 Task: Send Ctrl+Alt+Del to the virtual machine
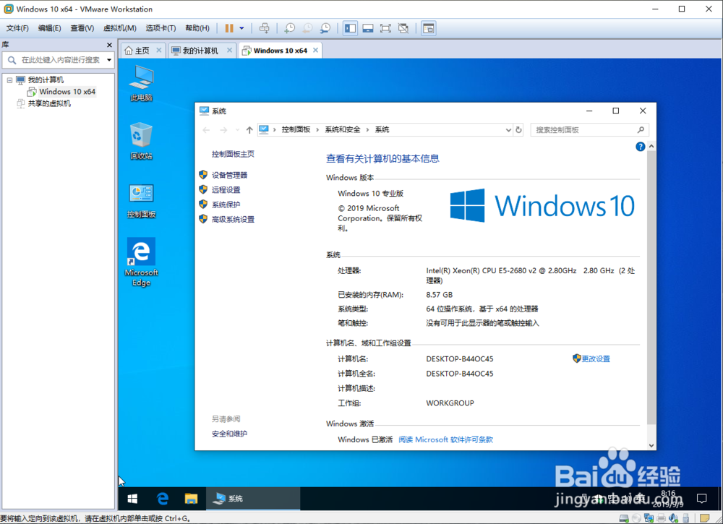[x=264, y=28]
